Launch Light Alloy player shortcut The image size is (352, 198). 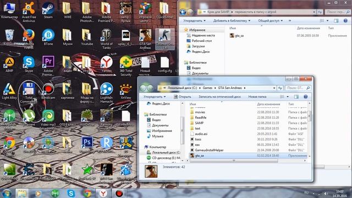click(9, 91)
